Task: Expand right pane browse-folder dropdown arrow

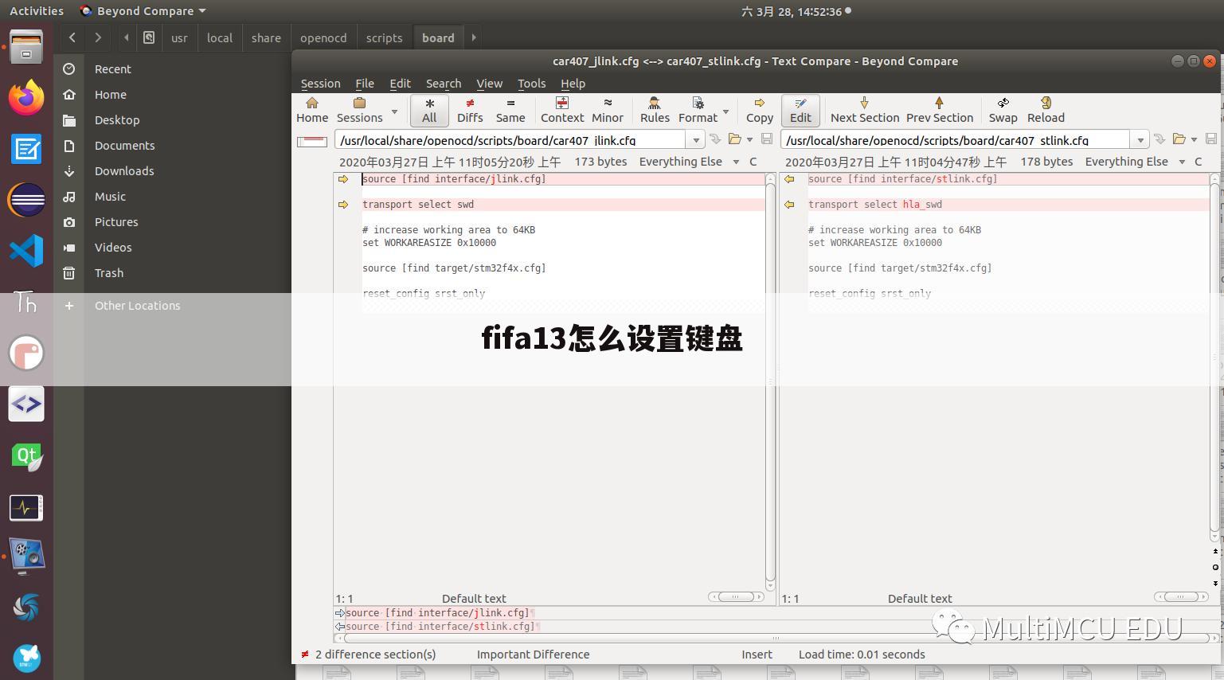Action: tap(1194, 140)
